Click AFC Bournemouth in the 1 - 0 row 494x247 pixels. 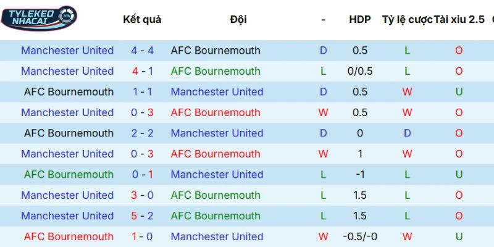click(69, 237)
